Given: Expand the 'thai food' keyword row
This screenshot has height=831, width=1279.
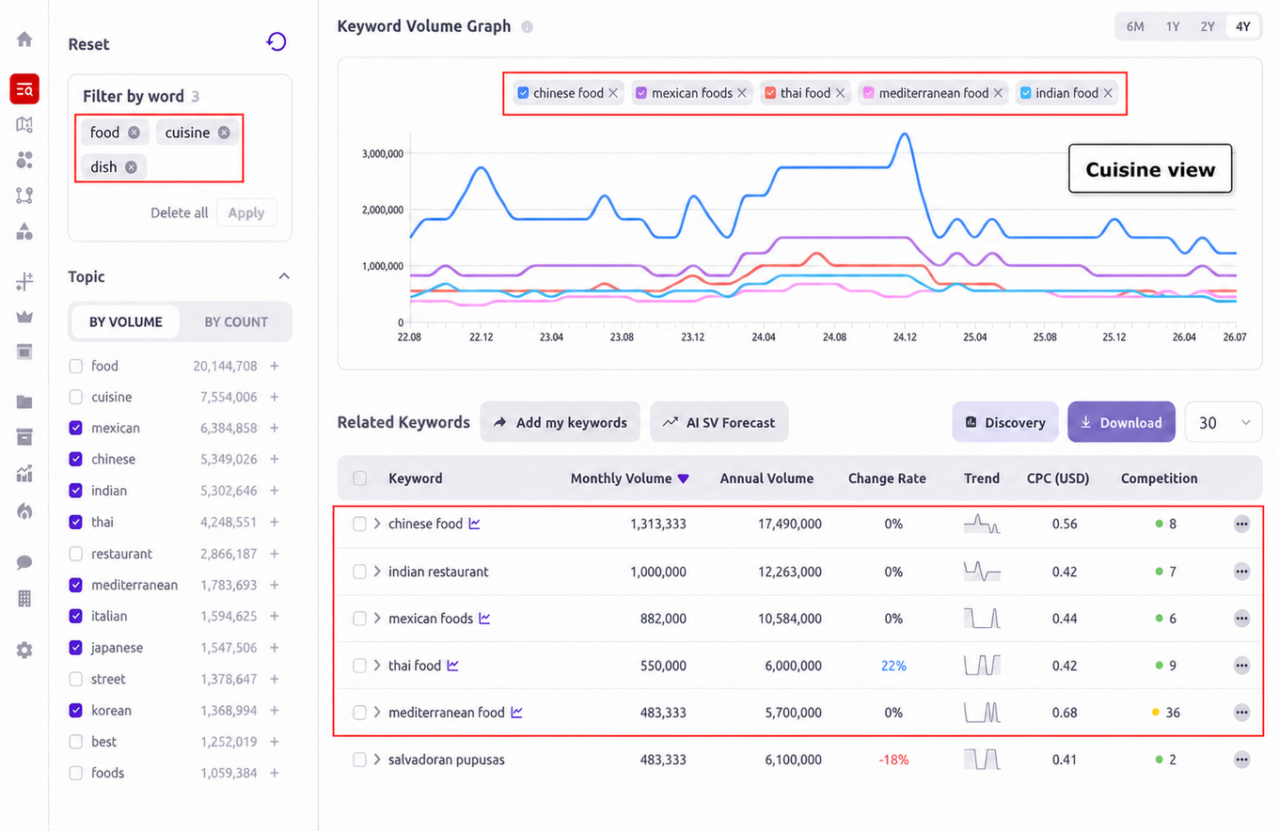Looking at the screenshot, I should (x=377, y=666).
